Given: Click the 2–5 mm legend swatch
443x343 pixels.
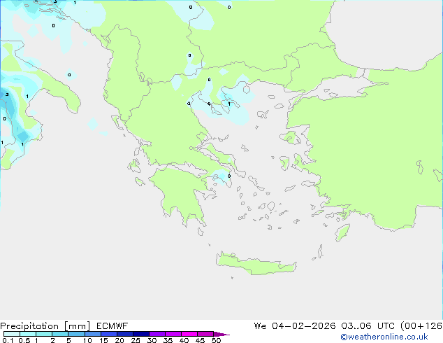Looking at the screenshot, I should pyautogui.click(x=60, y=334).
